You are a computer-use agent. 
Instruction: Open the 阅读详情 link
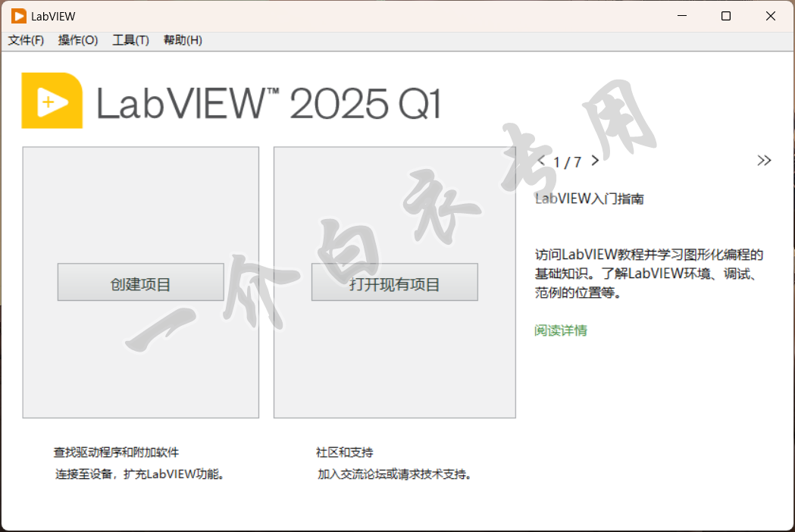coord(560,330)
